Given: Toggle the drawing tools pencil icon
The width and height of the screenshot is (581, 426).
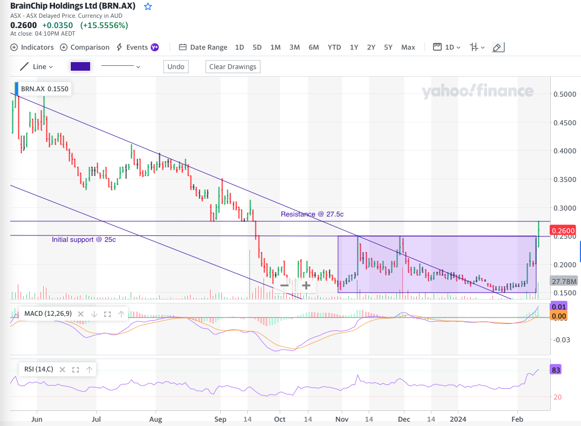Looking at the screenshot, I should click(x=498, y=48).
